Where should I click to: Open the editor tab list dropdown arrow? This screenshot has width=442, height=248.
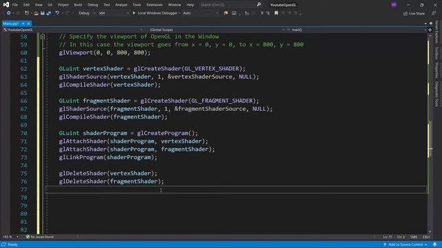pos(425,23)
